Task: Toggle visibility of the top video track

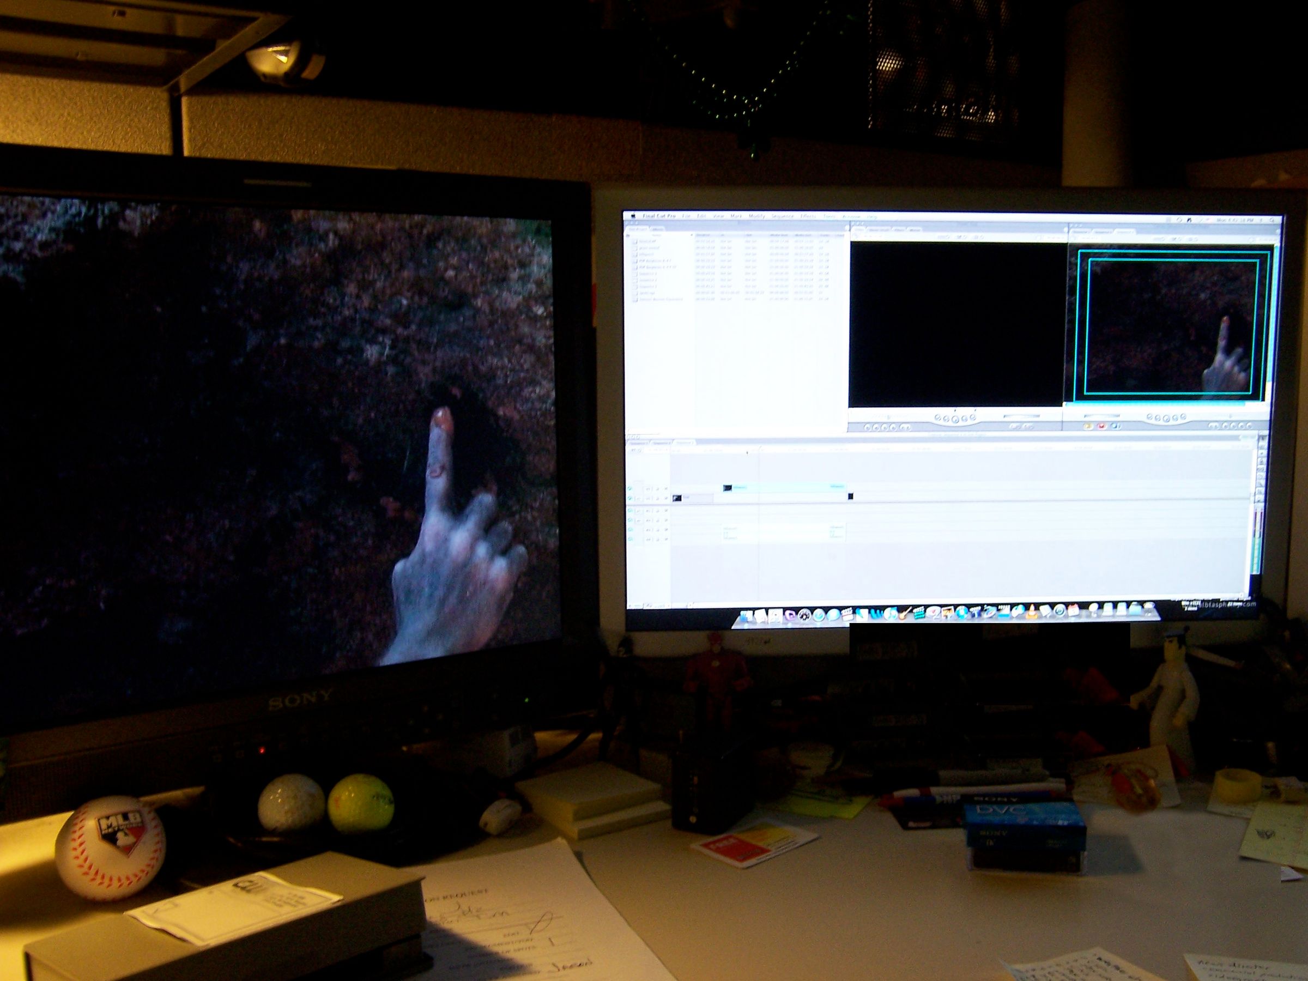Action: coord(631,489)
